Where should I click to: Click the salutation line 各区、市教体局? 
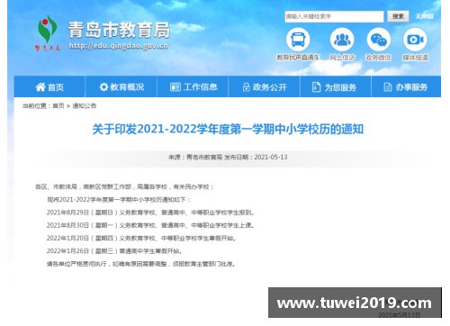coord(124,186)
